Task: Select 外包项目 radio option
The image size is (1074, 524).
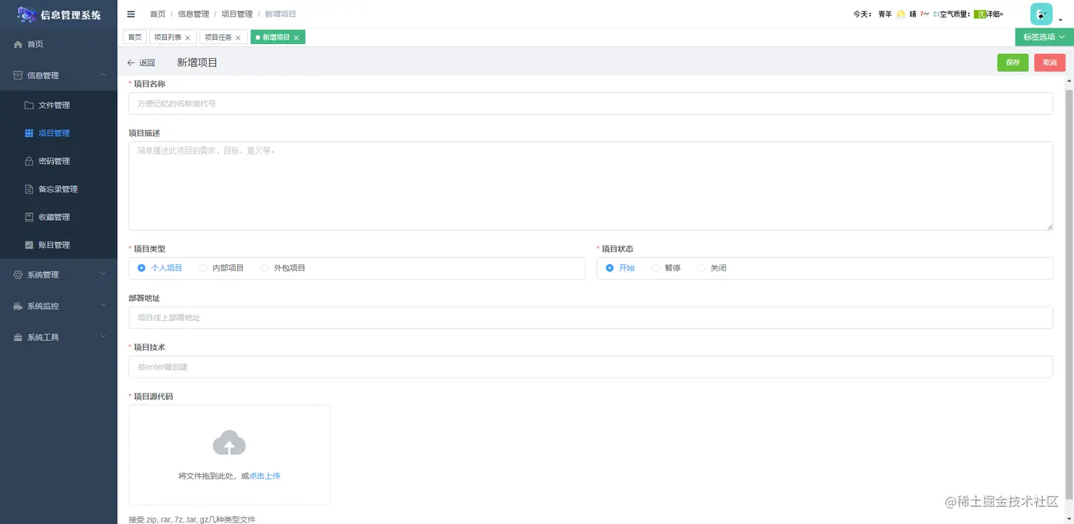Action: [283, 268]
